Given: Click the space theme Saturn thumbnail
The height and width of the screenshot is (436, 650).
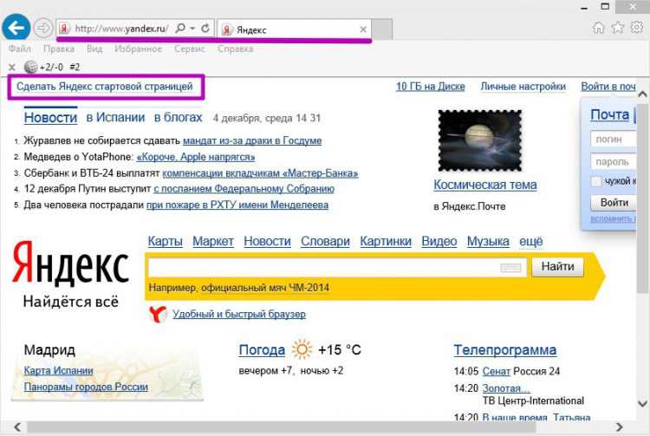Looking at the screenshot, I should (x=479, y=140).
